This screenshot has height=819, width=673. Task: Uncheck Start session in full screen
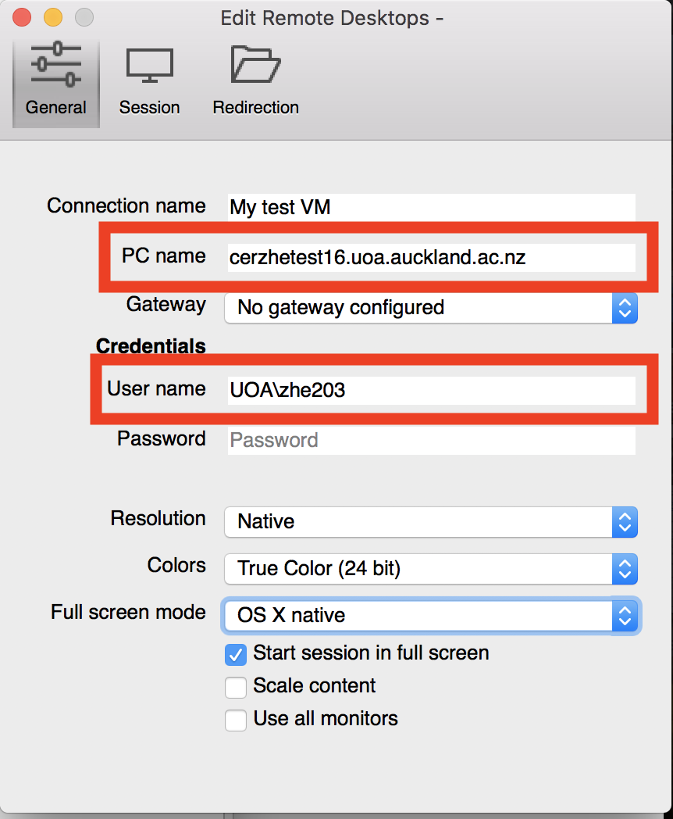coord(236,654)
